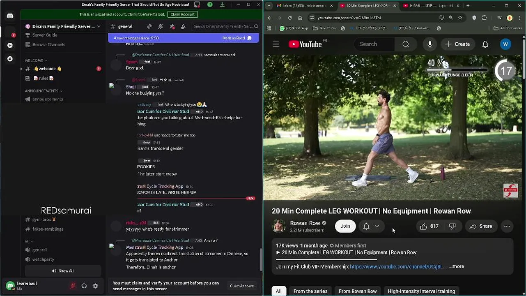Image resolution: width=526 pixels, height=296 pixels.
Task: Reload the YouTube page in Chrome
Action: pos(290,18)
